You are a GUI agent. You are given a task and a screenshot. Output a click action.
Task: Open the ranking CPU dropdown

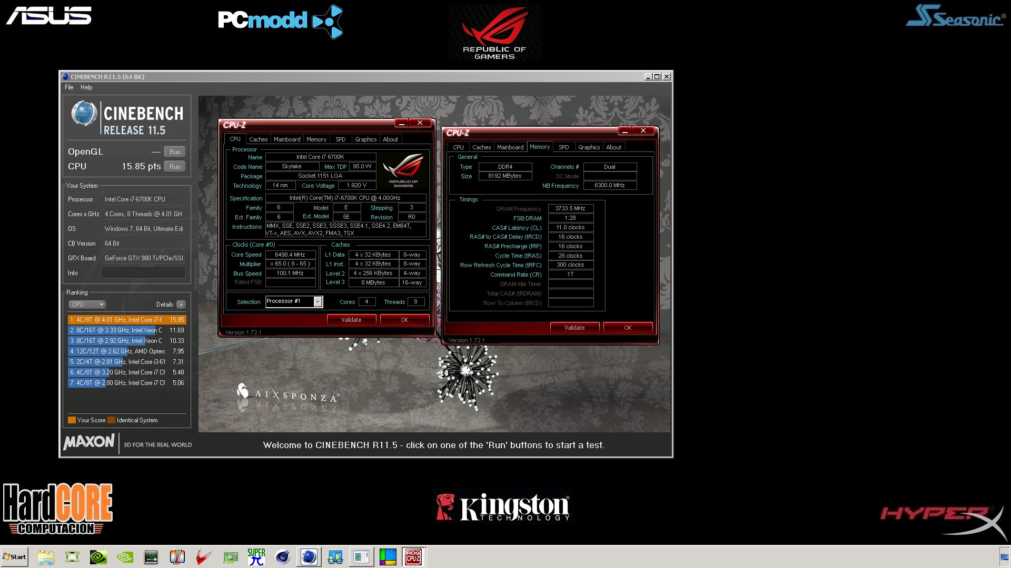point(87,305)
